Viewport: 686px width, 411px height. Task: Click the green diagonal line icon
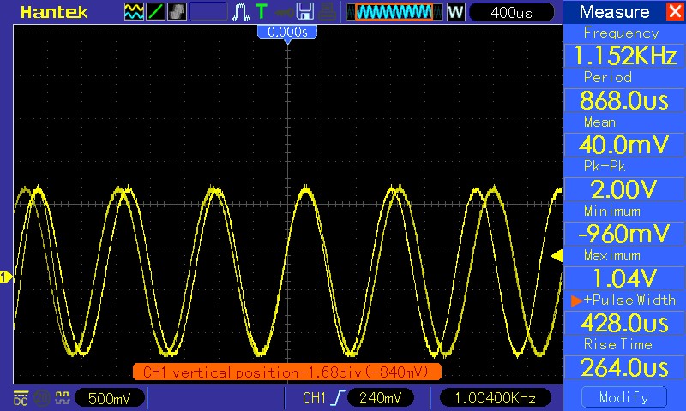tap(155, 12)
